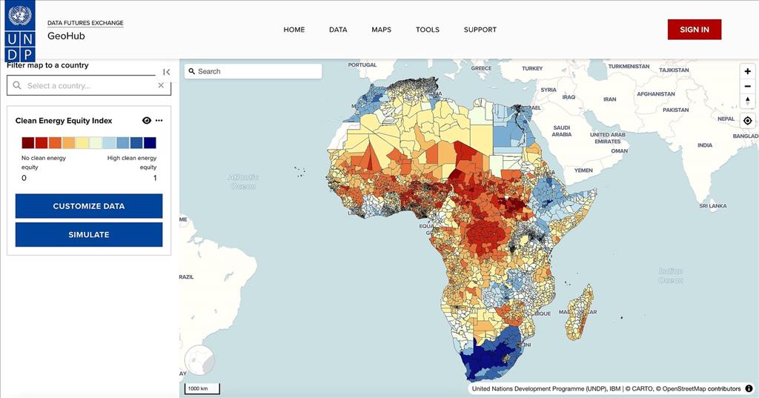Image resolution: width=759 pixels, height=398 pixels.
Task: Click the UNDP logo
Action: point(20,32)
